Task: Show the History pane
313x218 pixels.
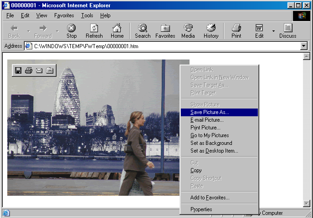Action: [211, 30]
